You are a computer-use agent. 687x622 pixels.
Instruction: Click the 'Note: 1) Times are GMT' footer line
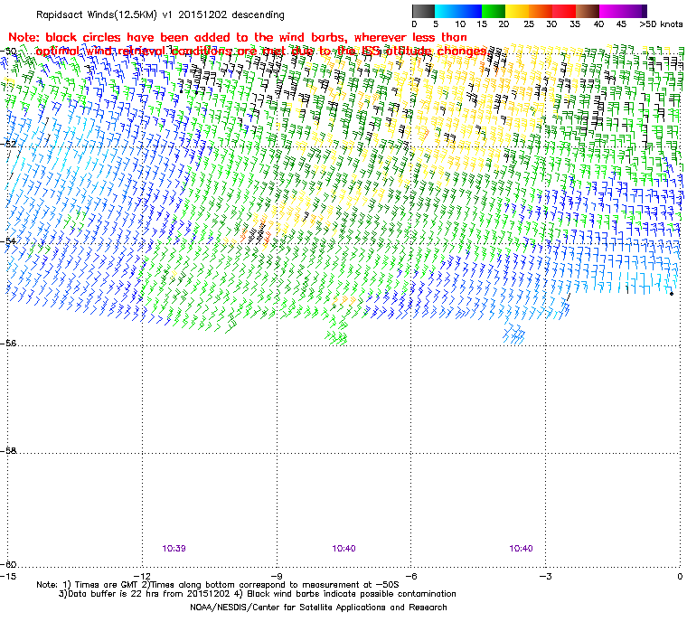pos(218,585)
